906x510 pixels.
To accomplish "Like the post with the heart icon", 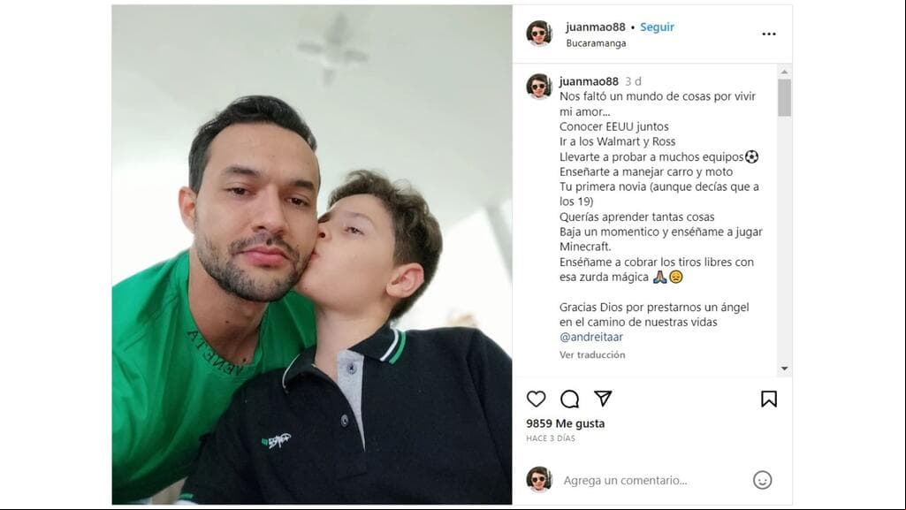I will tap(536, 399).
